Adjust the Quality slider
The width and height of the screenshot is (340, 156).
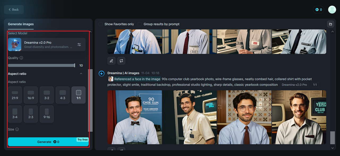(42, 65)
